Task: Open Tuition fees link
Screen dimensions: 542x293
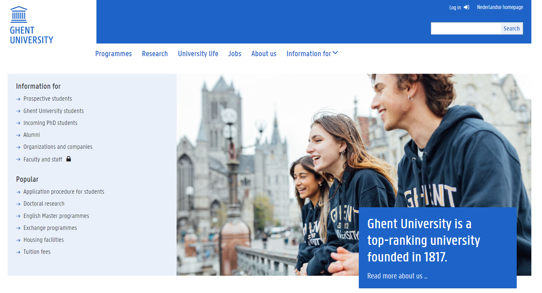Action: tap(37, 252)
